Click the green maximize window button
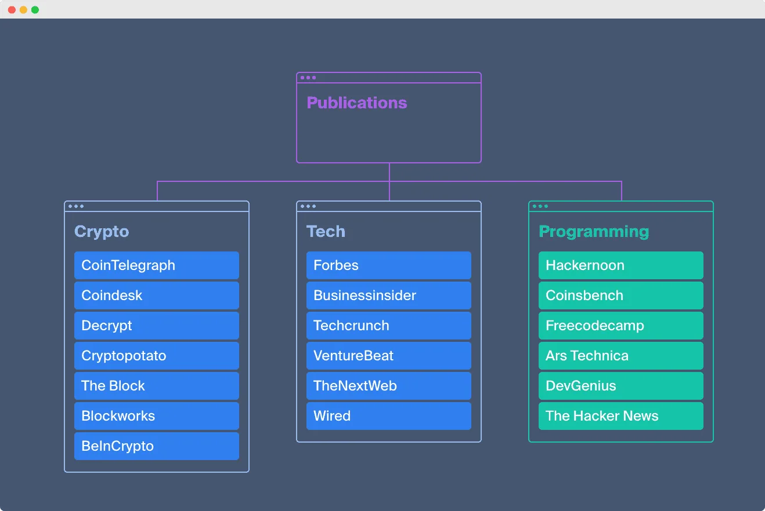Screen dimensions: 765x511 point(35,10)
